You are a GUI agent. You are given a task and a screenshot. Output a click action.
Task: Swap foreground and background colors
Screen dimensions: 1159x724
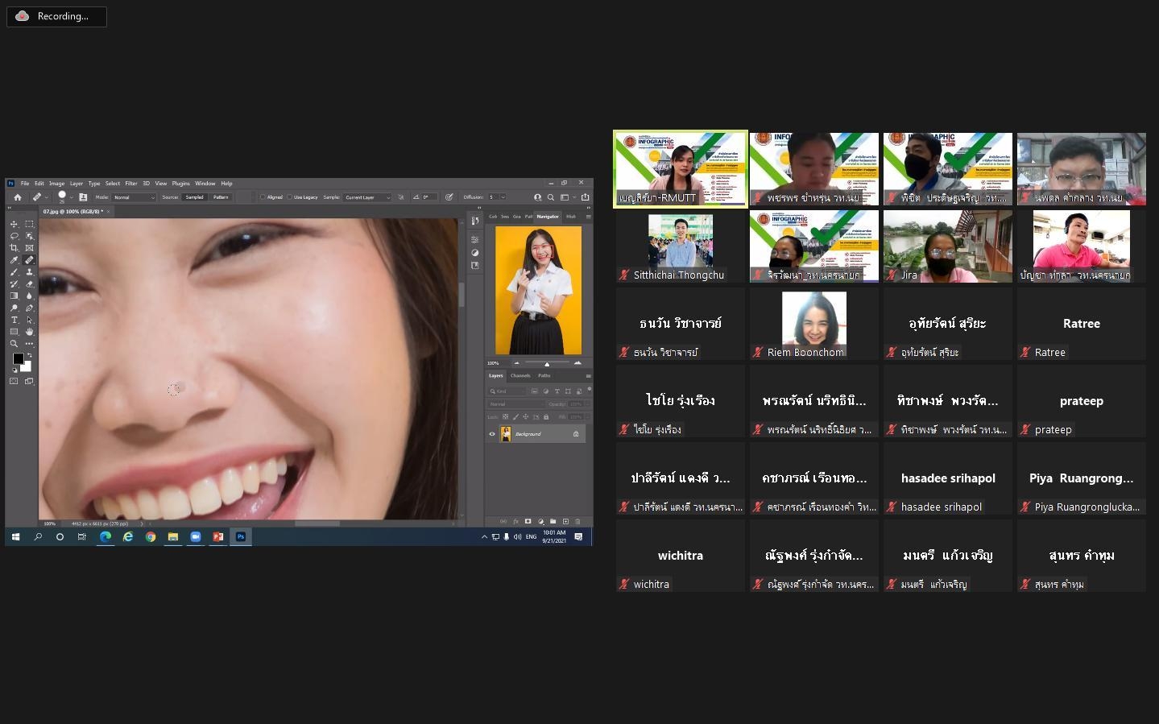[30, 355]
